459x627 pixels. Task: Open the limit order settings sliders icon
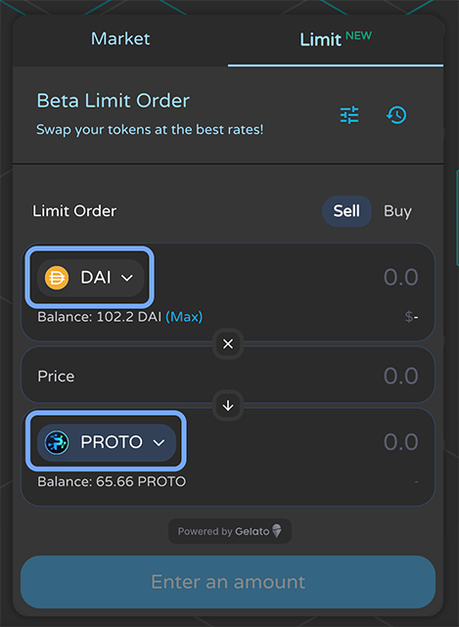click(349, 115)
